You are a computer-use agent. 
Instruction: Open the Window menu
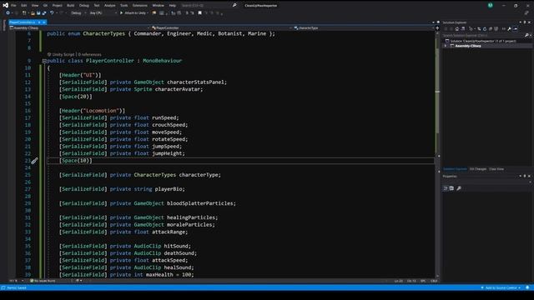pyautogui.click(x=158, y=6)
